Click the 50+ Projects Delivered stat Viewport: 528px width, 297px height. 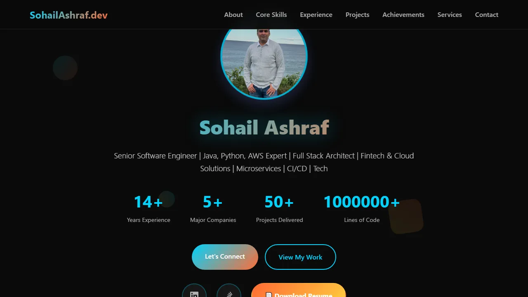tap(279, 208)
